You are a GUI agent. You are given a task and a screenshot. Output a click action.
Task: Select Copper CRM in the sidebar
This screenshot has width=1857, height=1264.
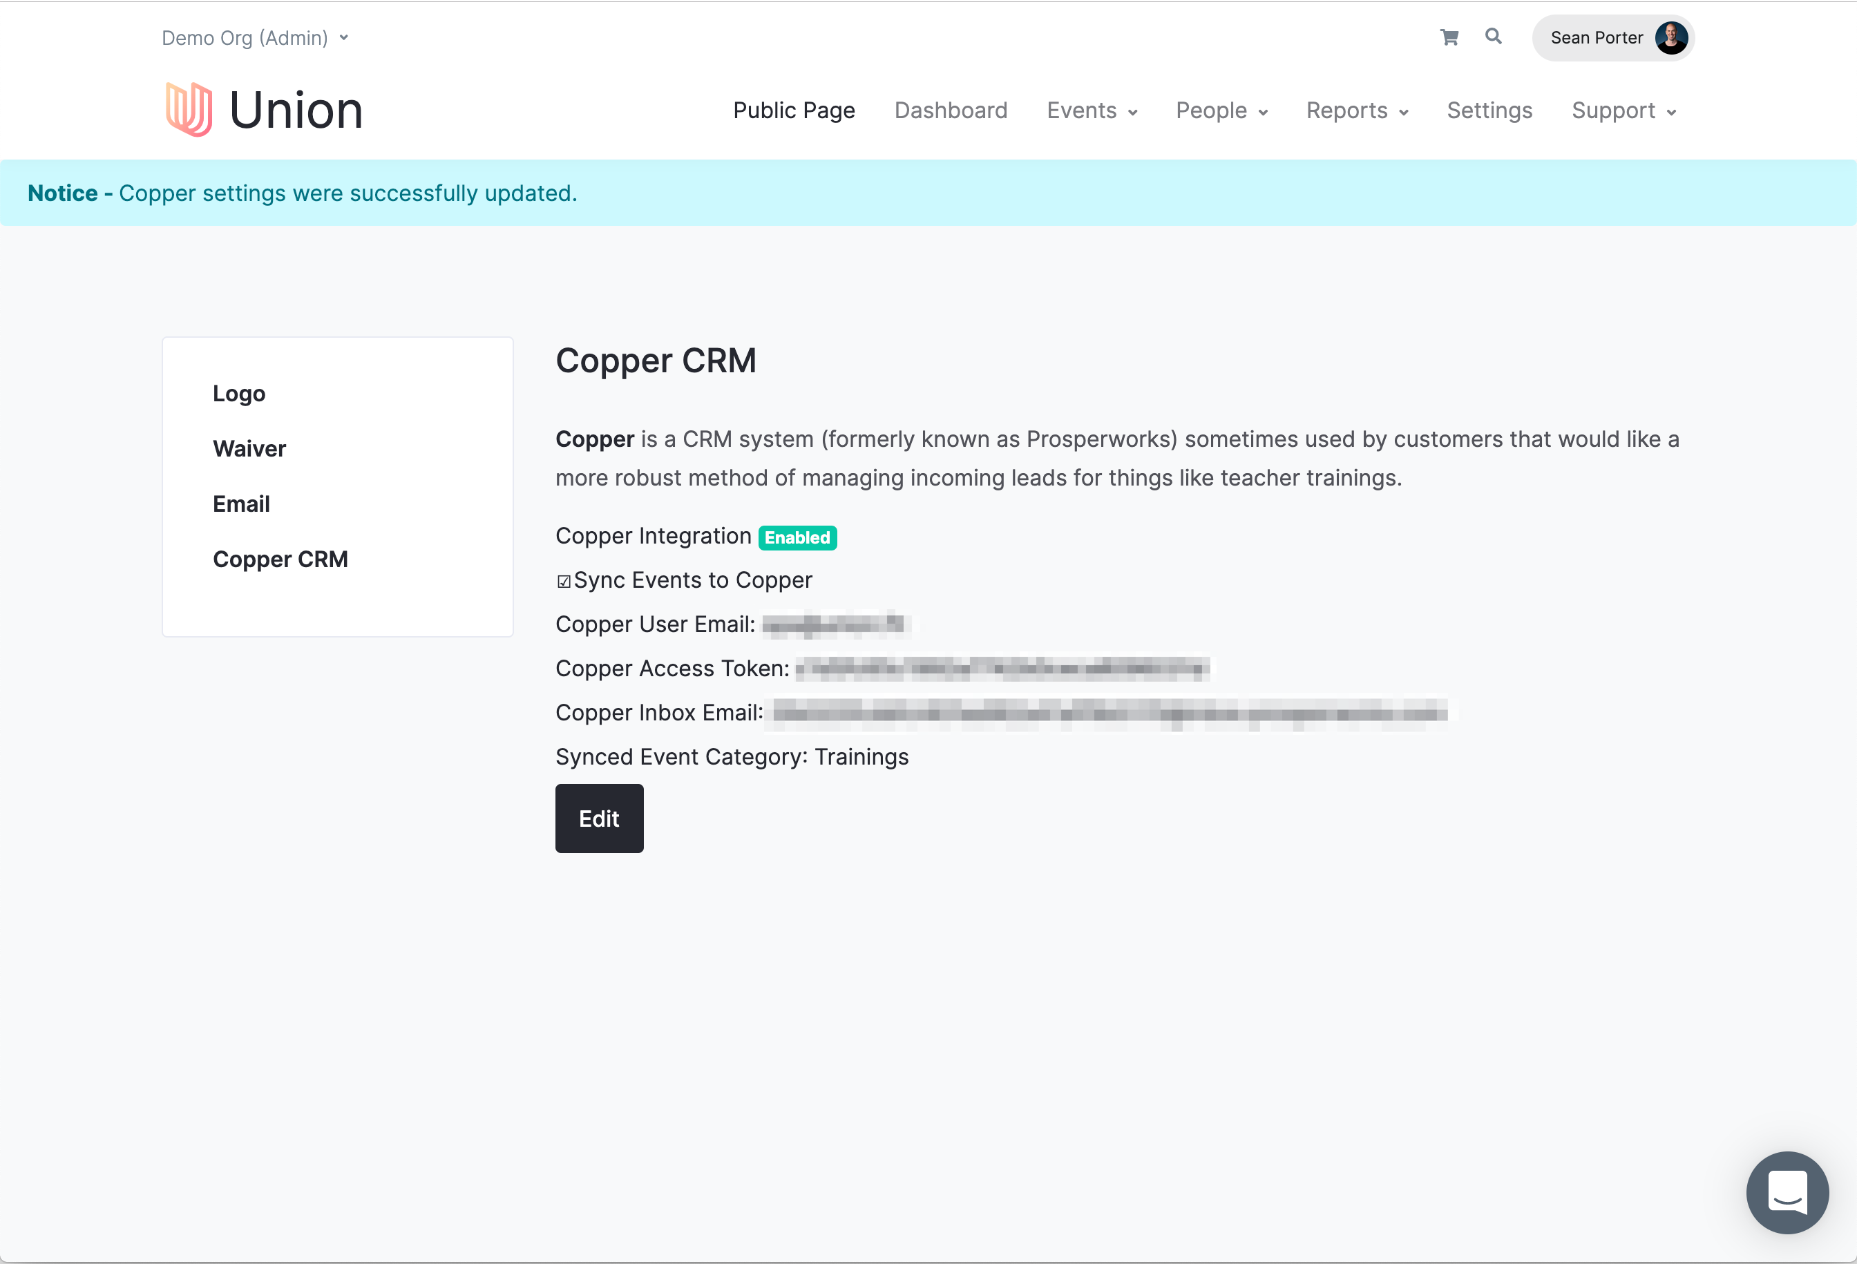pyautogui.click(x=280, y=559)
